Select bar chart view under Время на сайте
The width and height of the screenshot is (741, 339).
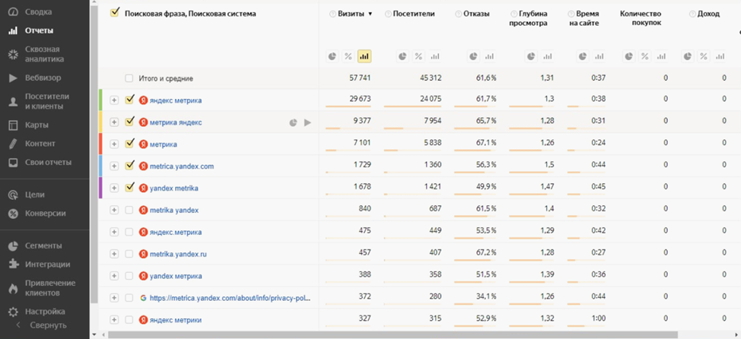click(599, 57)
